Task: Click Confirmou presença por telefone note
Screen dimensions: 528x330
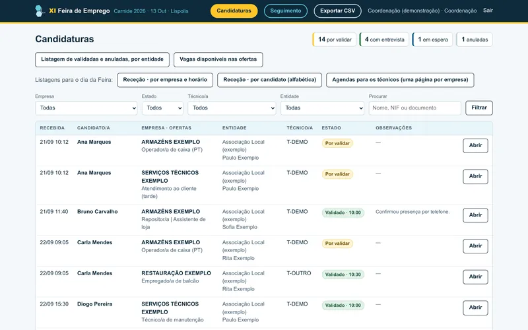Action: (412, 212)
